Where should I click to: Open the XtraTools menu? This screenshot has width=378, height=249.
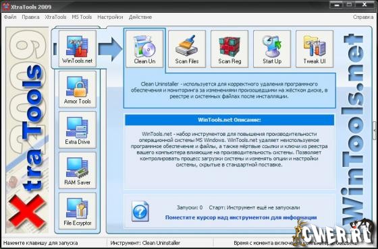tap(55, 17)
